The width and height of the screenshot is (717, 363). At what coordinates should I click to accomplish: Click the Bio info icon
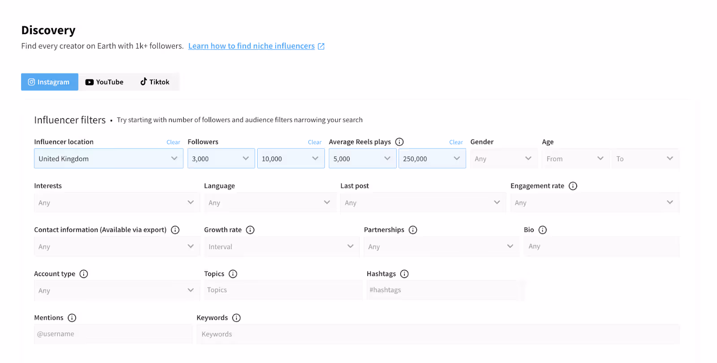[543, 229]
